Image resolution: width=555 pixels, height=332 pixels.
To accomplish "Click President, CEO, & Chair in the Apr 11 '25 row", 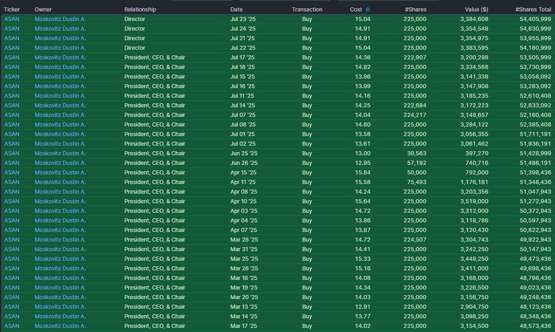I will click(154, 182).
